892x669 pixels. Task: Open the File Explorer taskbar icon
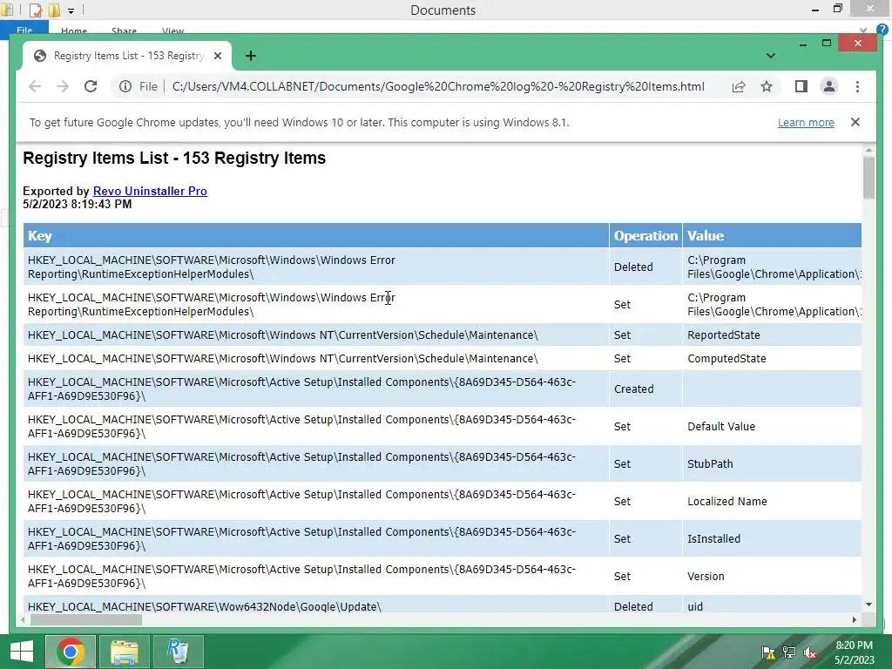coord(124,652)
